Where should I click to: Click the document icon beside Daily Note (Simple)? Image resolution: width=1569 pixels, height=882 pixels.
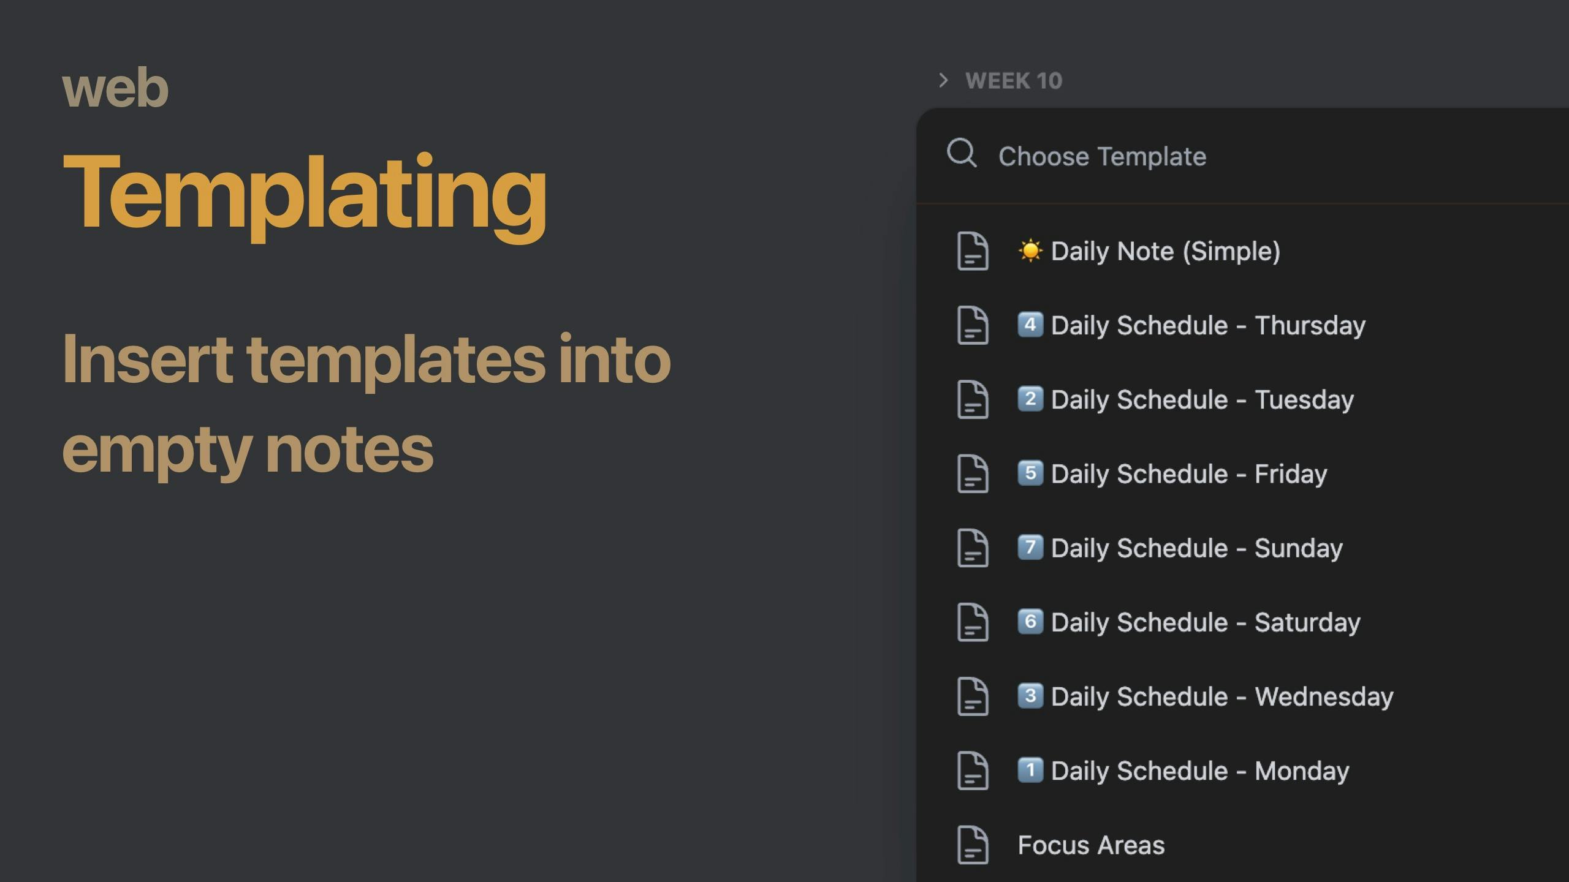coord(973,251)
